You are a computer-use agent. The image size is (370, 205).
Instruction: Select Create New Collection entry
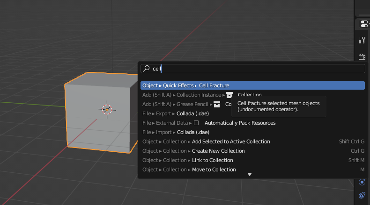[x=218, y=151]
